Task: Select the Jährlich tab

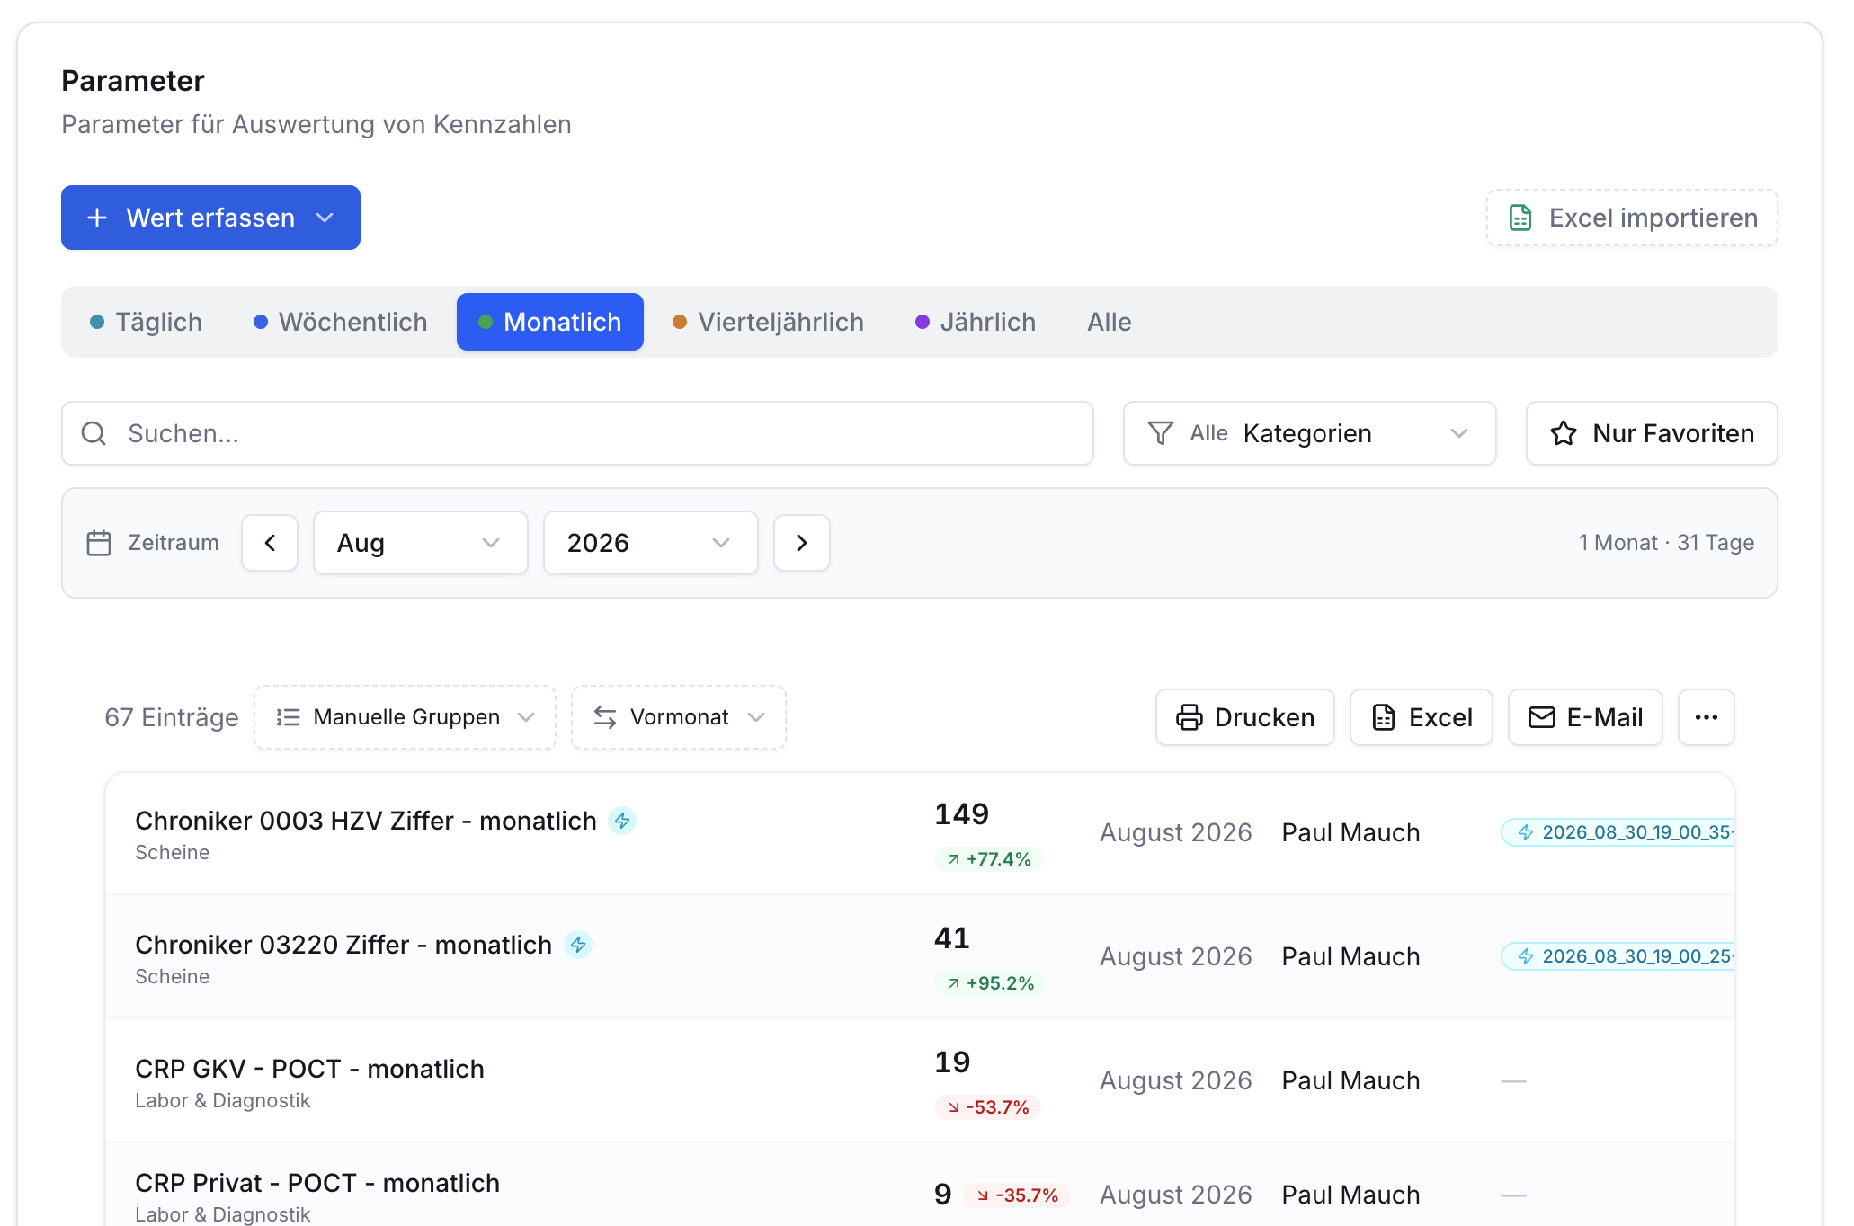Action: click(x=976, y=322)
